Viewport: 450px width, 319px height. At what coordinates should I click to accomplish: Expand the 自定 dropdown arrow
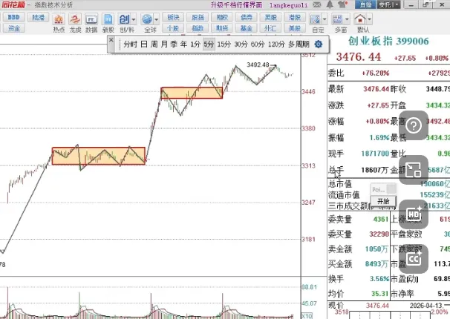click(x=325, y=20)
